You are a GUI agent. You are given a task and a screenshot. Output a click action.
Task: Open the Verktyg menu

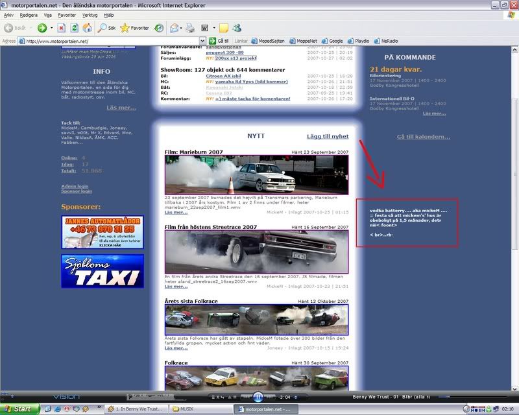[x=90, y=15]
